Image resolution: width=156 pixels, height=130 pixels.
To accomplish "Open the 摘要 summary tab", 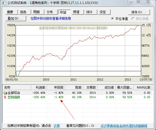I will coord(11,12).
